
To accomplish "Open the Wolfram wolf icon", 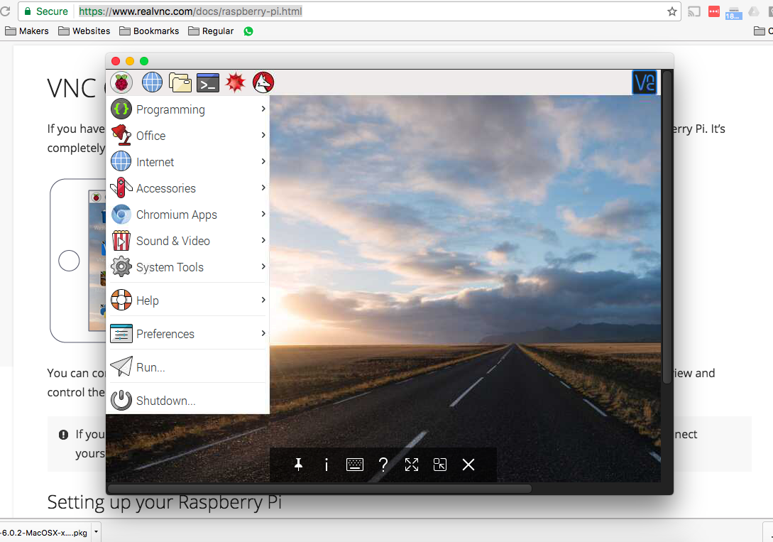I will point(263,83).
